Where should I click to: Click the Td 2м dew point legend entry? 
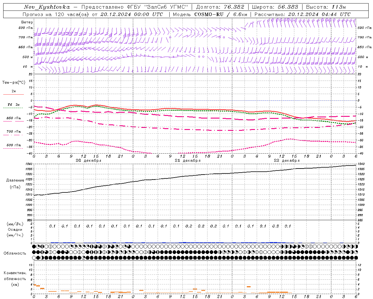14,105
